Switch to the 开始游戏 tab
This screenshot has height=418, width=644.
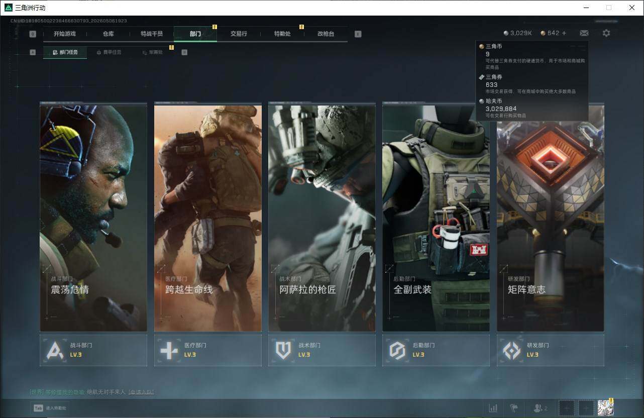tap(65, 34)
